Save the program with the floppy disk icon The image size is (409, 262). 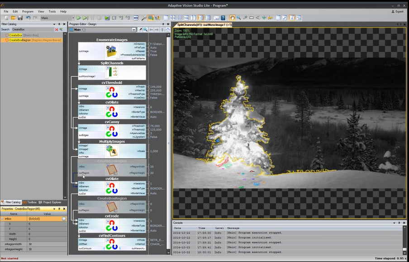pos(20,18)
